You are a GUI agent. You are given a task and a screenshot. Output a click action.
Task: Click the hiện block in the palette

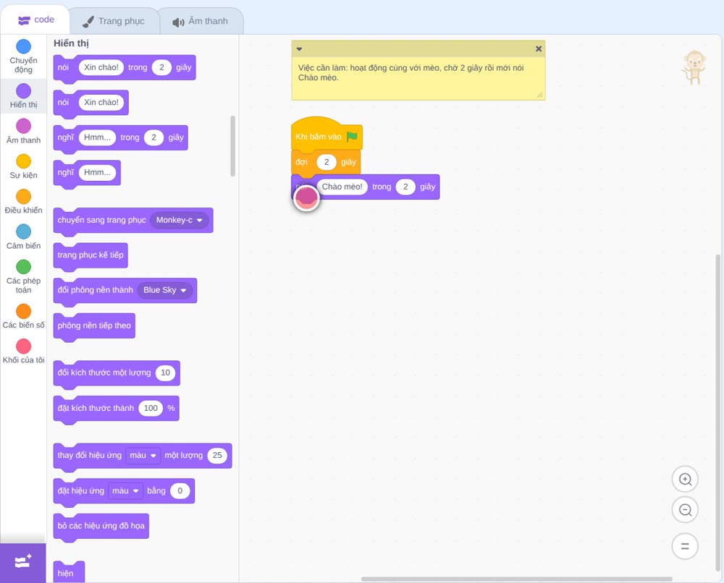tap(69, 572)
